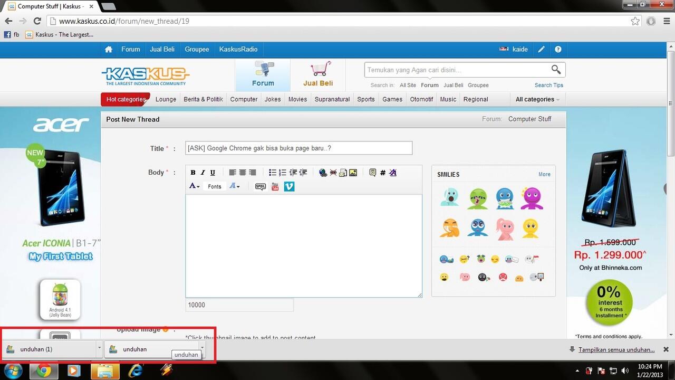Click the search magnifier button

pyautogui.click(x=556, y=70)
